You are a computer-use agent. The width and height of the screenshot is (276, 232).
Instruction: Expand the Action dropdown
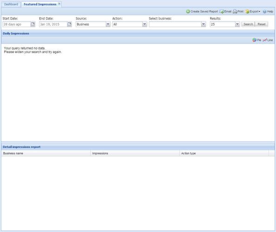(x=145, y=24)
